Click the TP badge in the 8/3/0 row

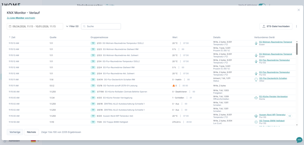coord(93,116)
